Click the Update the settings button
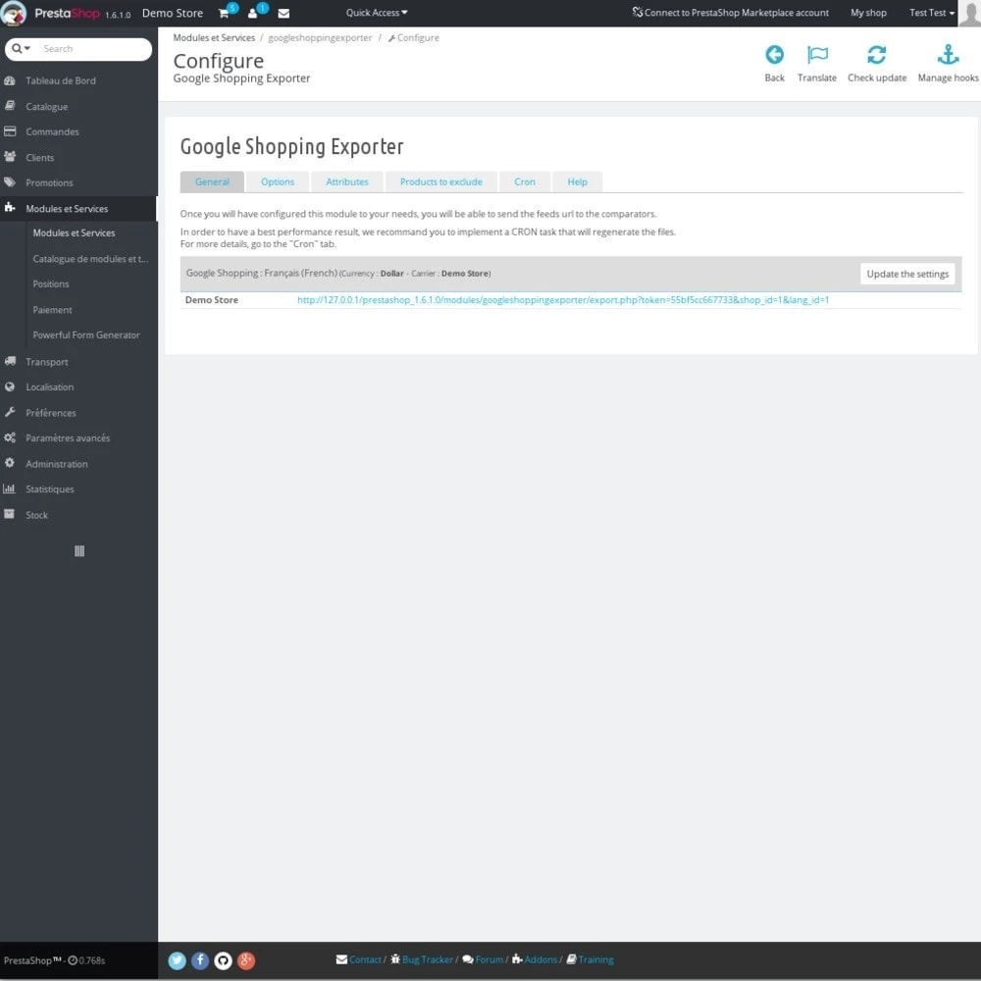The width and height of the screenshot is (981, 981). (907, 274)
